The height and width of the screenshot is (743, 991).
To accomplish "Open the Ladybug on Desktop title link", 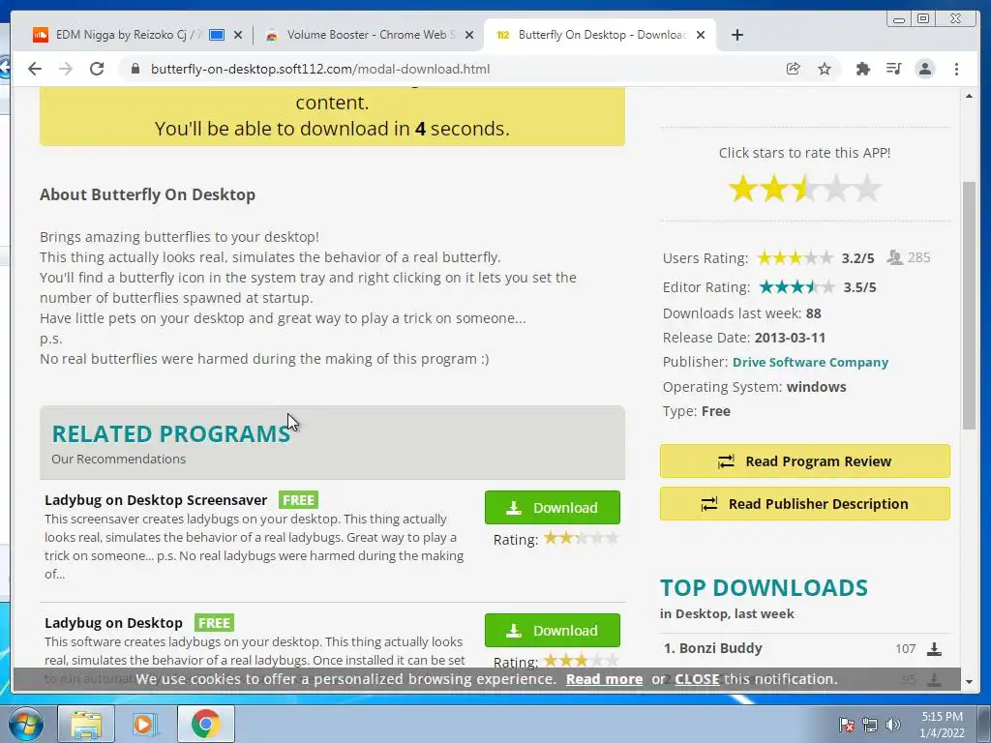I will tap(113, 622).
